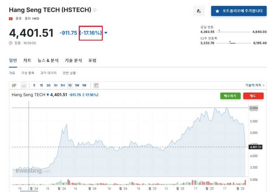The height and width of the screenshot is (192, 269).
Task: Switch to area chart type icon
Action: click(24, 85)
